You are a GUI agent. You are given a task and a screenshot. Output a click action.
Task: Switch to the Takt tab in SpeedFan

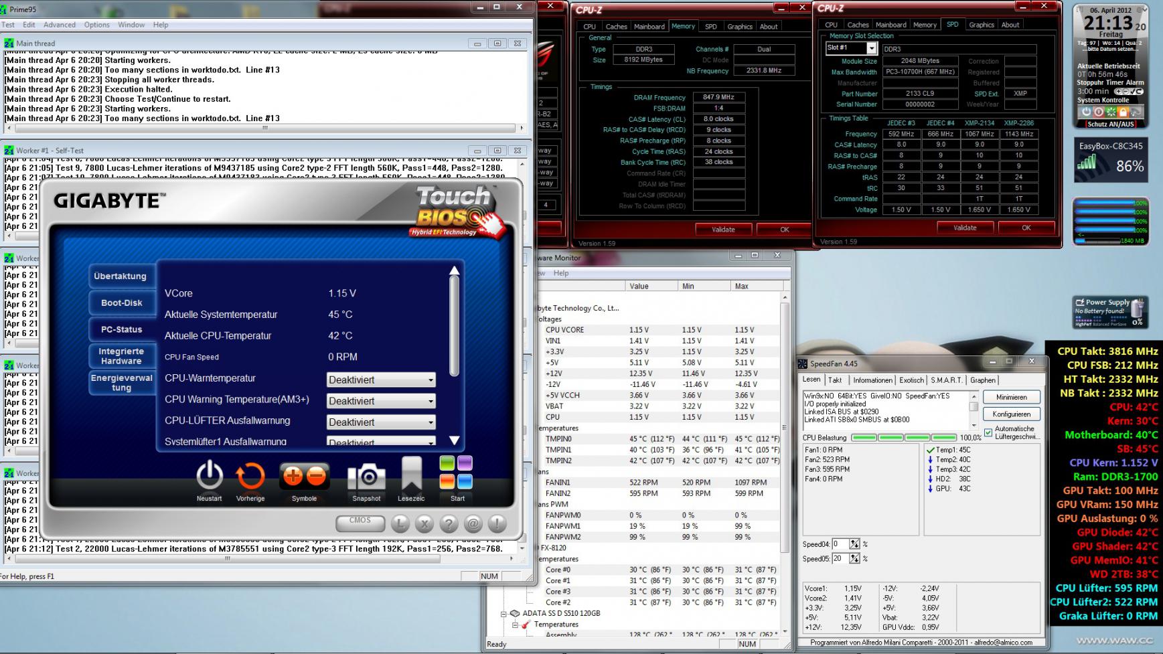point(835,380)
